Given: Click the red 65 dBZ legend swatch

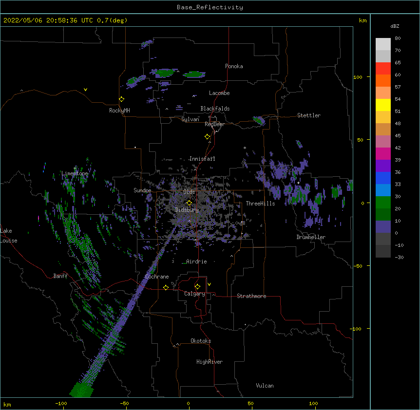Looking at the screenshot, I should 383,68.
